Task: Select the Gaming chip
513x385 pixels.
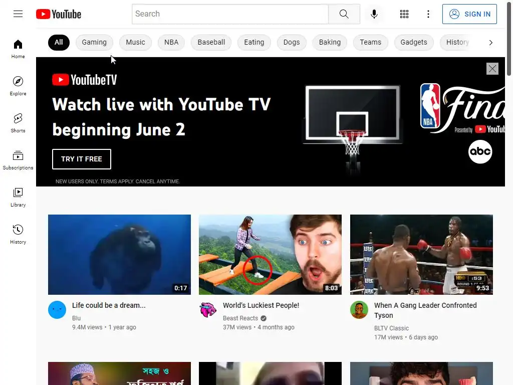Action: (x=94, y=42)
